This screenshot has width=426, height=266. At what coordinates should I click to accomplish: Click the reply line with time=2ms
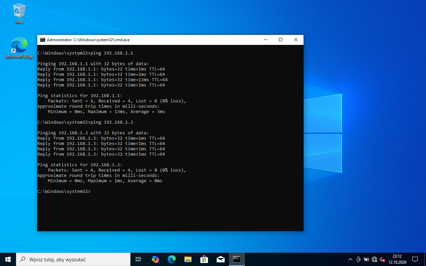tap(101, 74)
